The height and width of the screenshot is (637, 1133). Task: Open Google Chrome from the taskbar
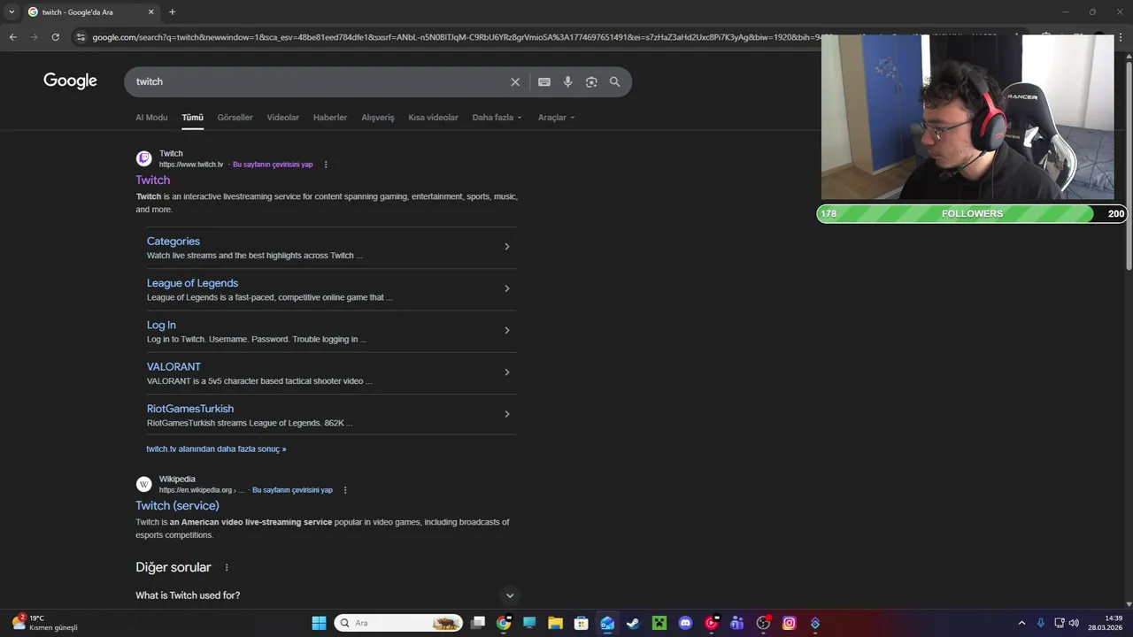tap(504, 623)
